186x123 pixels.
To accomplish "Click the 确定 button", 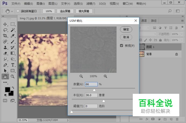I will click(126, 29).
